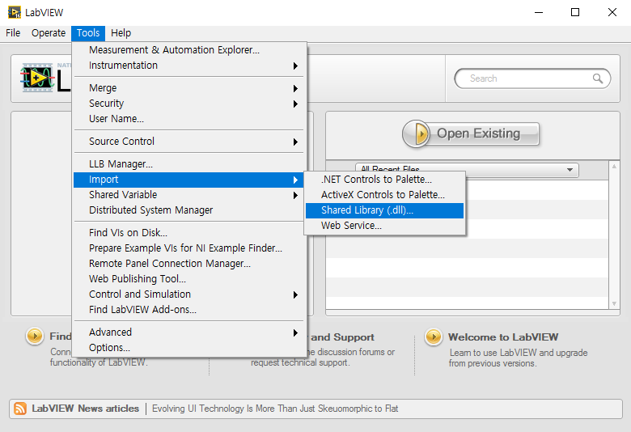Open the Operate menu
The height and width of the screenshot is (432, 631).
tap(49, 33)
